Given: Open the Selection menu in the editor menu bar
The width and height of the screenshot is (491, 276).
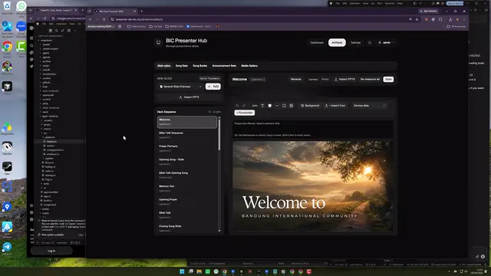Looking at the screenshot, I should 61,24.
